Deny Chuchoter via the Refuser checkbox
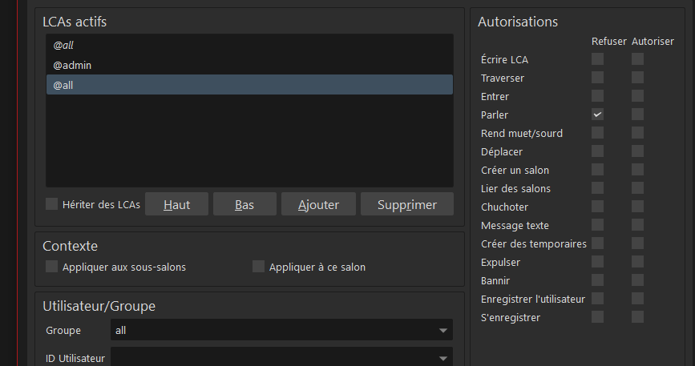The image size is (695, 366). [597, 207]
